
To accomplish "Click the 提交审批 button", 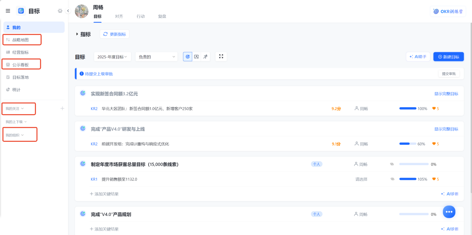I will click(x=449, y=73).
